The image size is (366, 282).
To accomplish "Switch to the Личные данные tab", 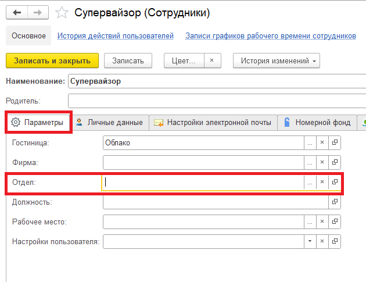I will (110, 123).
